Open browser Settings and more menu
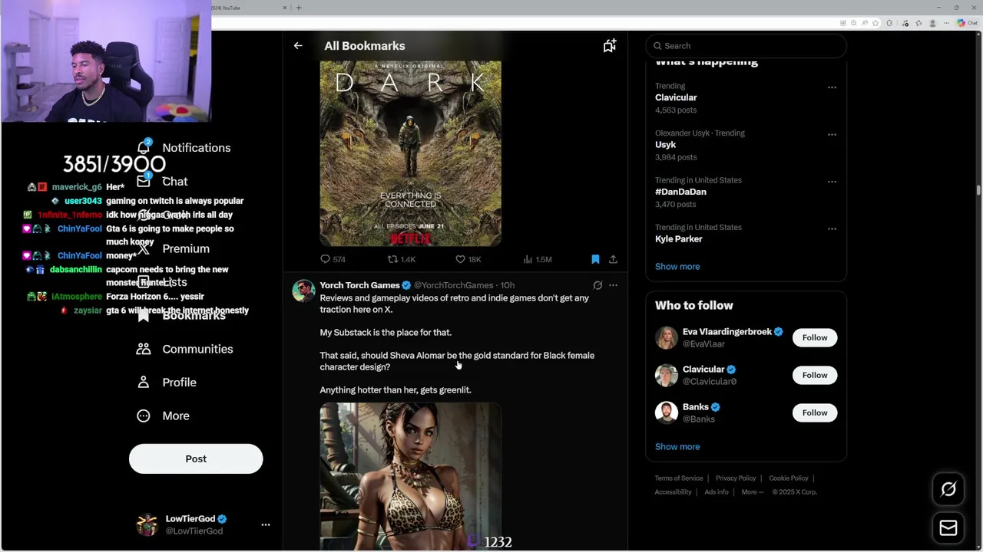Image resolution: width=983 pixels, height=552 pixels. click(946, 23)
